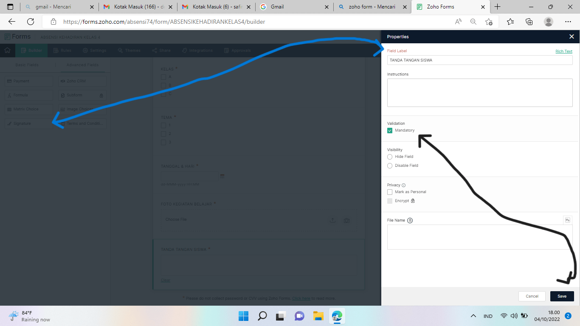Refresh the browser page

(30, 22)
